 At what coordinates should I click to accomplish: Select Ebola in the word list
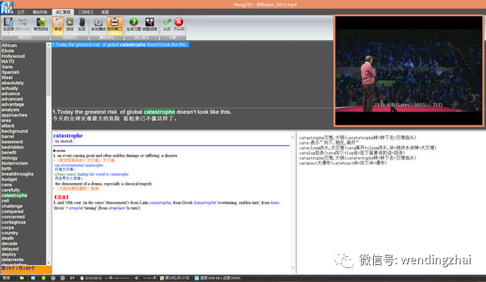coord(8,50)
